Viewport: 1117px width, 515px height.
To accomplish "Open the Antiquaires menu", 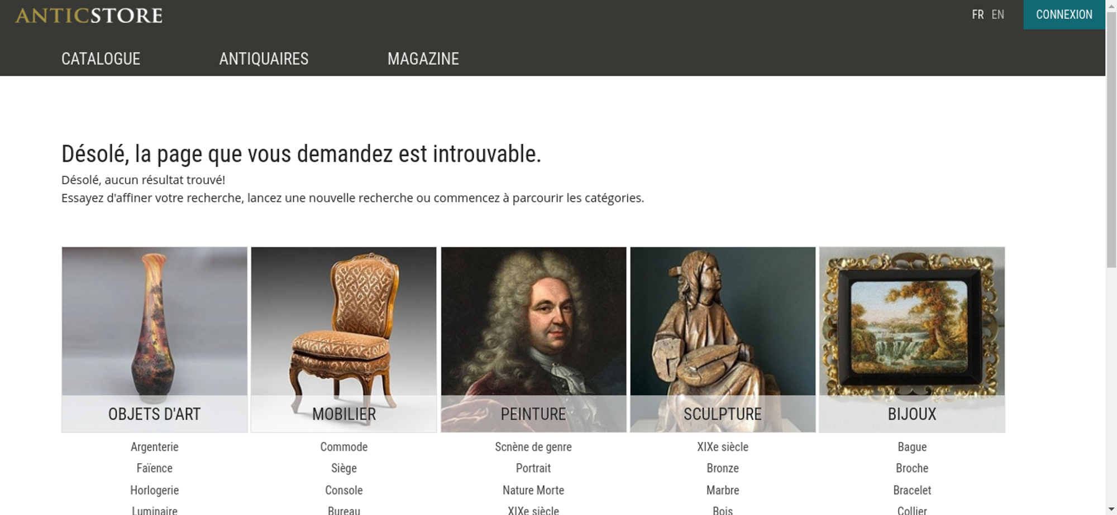I will click(264, 59).
